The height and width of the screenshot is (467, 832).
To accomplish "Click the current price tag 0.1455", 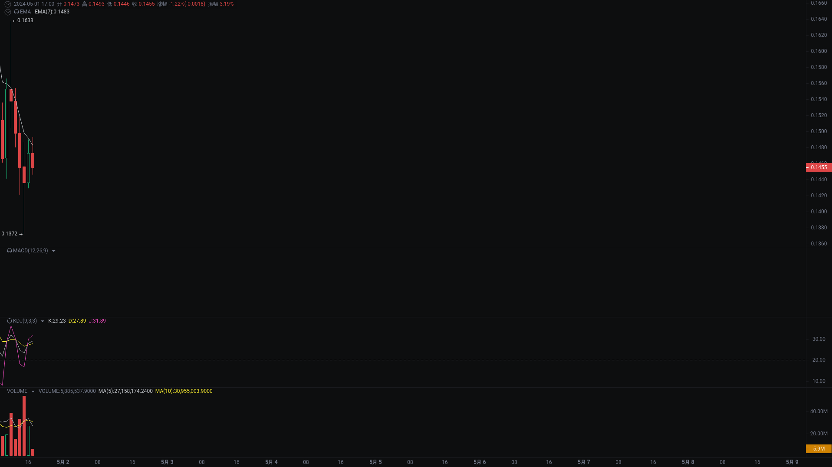I will tap(819, 167).
